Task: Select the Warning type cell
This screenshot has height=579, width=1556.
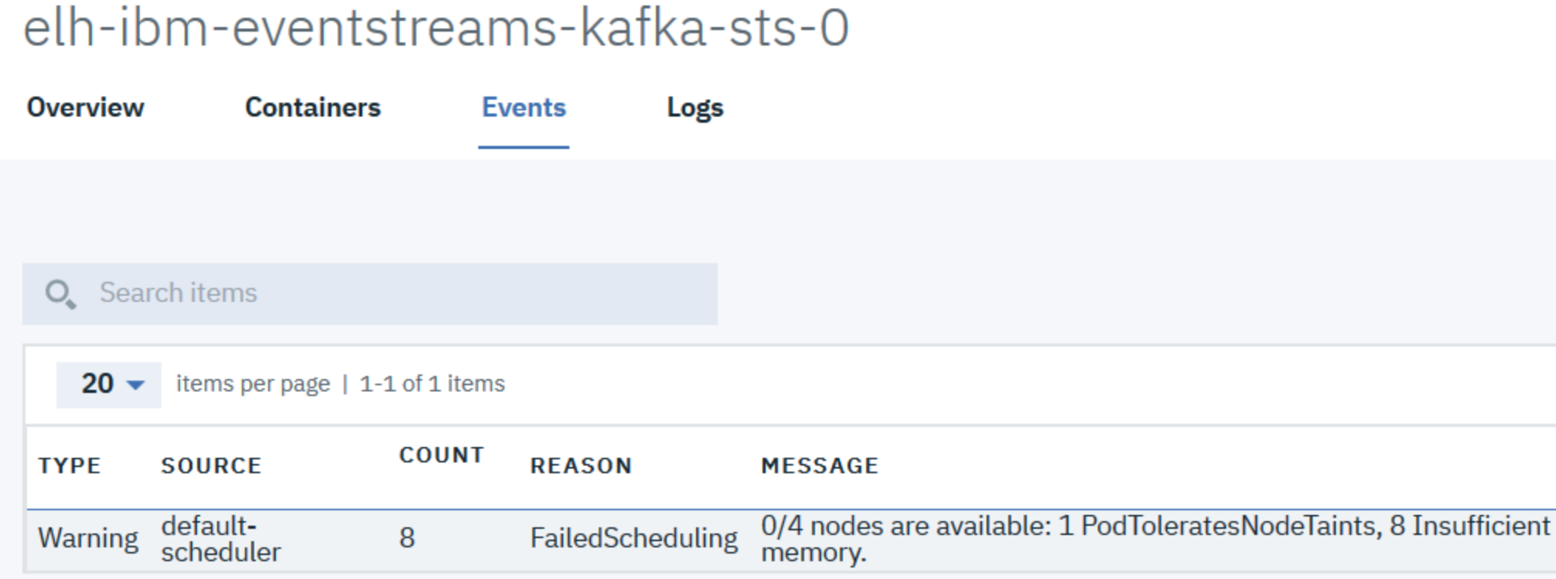Action: pyautogui.click(x=88, y=538)
